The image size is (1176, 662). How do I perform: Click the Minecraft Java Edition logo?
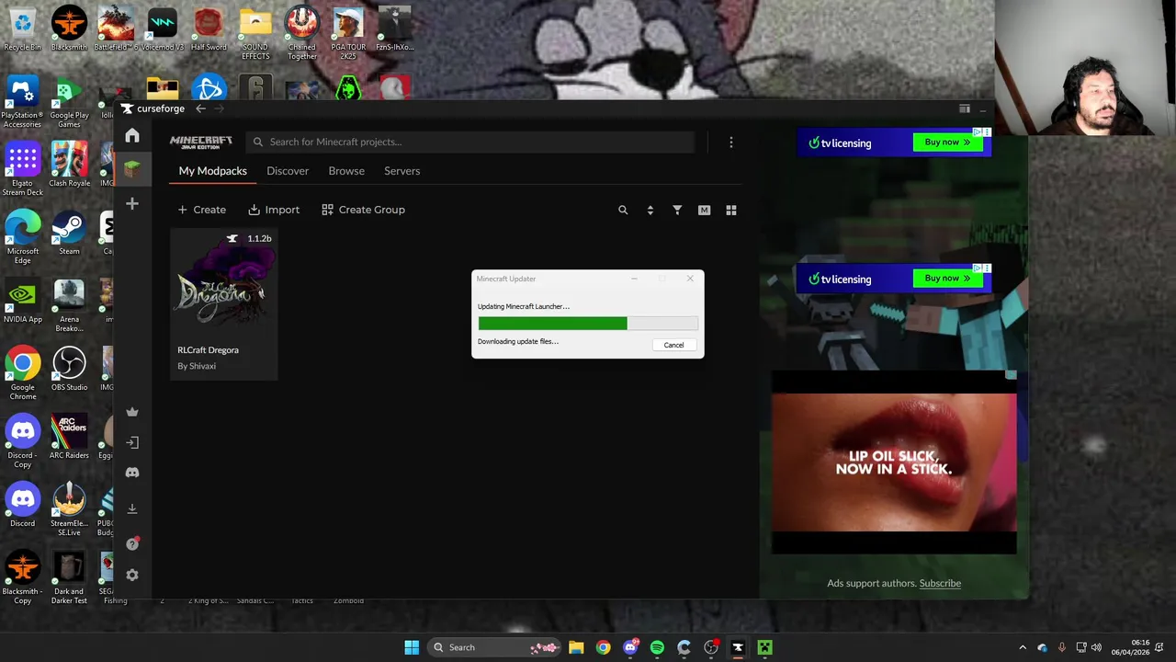pyautogui.click(x=200, y=142)
